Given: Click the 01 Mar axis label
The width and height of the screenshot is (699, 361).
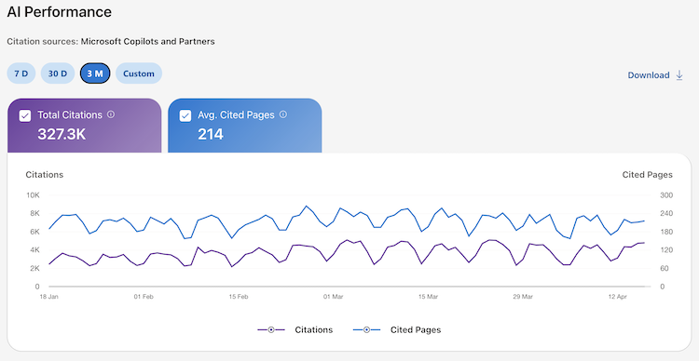Looking at the screenshot, I should (334, 297).
